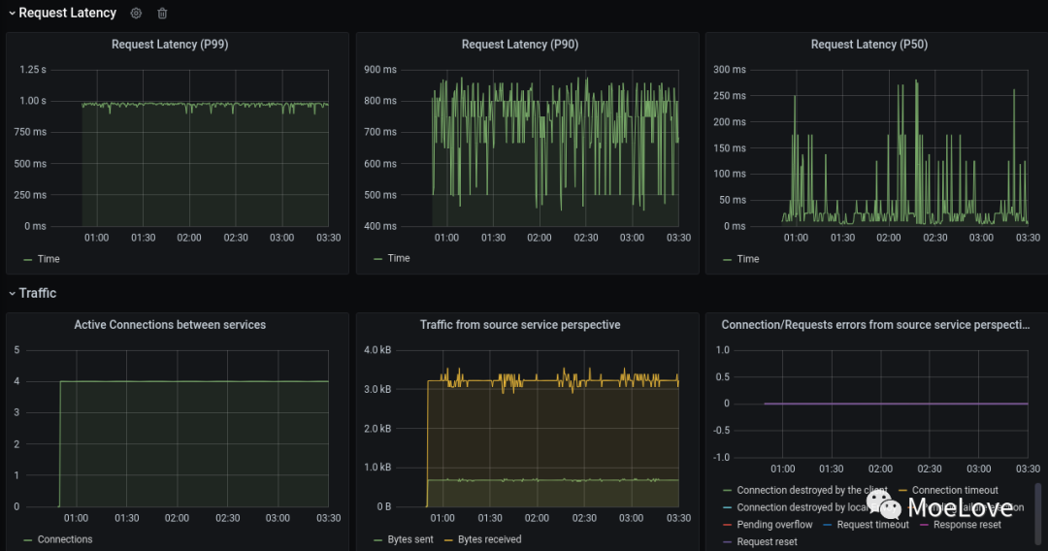Click green color swatch for Connection destroyed by the client

(x=728, y=491)
